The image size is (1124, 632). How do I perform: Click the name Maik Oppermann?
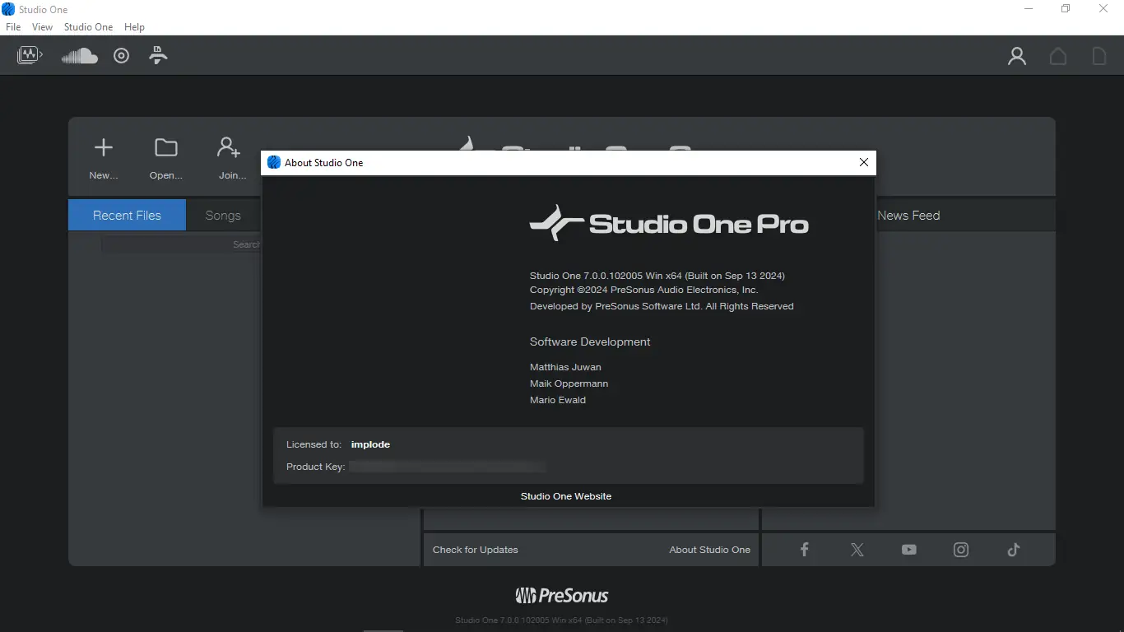click(x=569, y=383)
